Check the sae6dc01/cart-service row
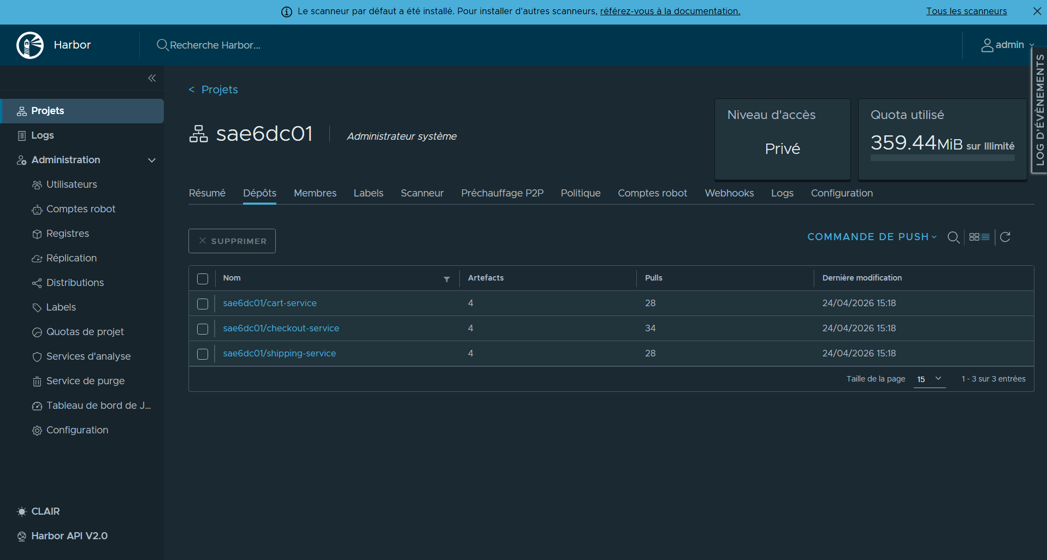1047x560 pixels. click(203, 304)
